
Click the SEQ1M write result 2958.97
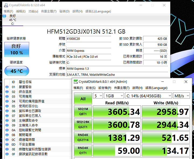pos(166,111)
